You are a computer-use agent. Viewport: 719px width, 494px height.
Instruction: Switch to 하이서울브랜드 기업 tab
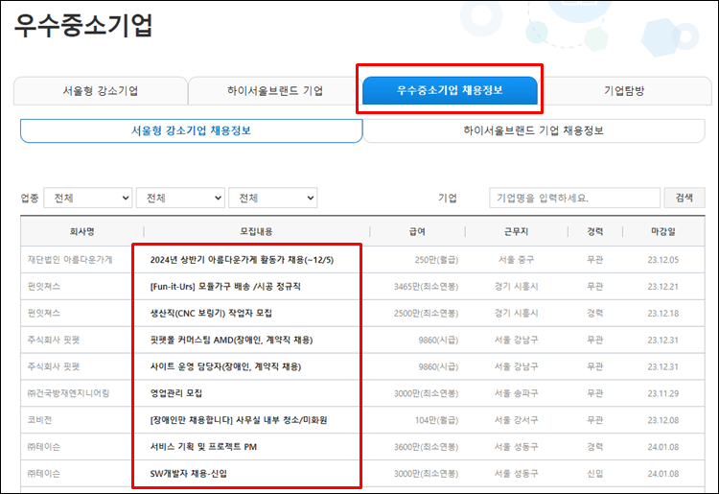pyautogui.click(x=273, y=91)
